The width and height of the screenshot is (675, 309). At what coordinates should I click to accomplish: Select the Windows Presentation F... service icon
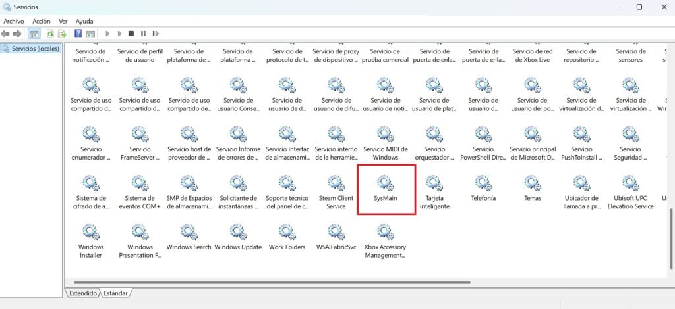(x=140, y=232)
